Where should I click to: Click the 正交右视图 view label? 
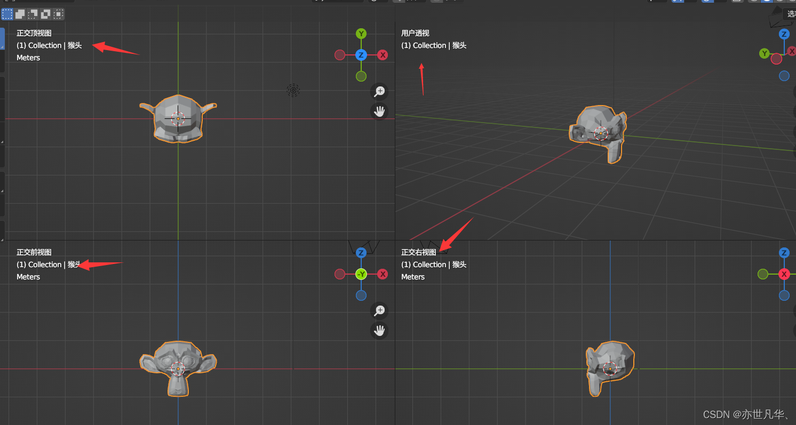tap(419, 252)
